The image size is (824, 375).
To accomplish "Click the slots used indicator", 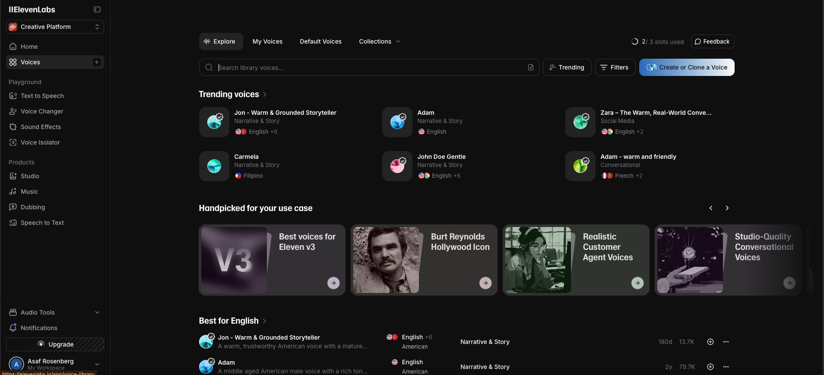I will 658,42.
